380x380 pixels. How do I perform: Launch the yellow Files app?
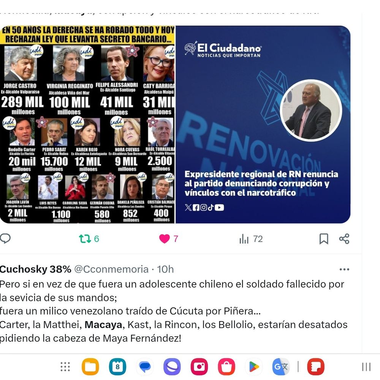point(90,367)
